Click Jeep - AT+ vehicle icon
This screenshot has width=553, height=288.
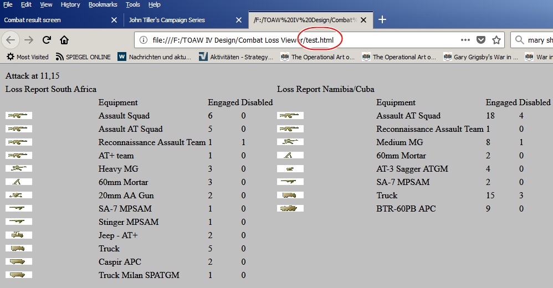pos(19,235)
